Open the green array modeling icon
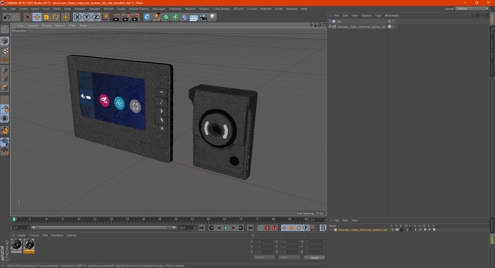Screen dimensions: 495x268 (175, 17)
